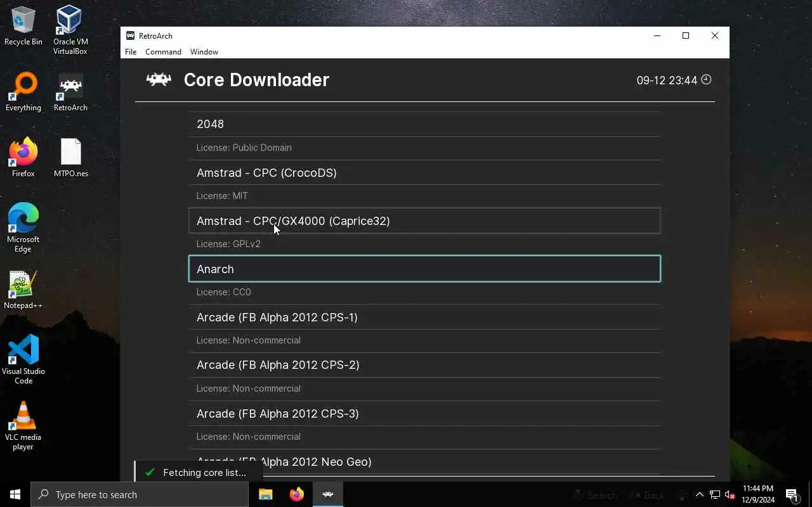Click the taskbar clock showing 11:44 PM

(x=757, y=494)
